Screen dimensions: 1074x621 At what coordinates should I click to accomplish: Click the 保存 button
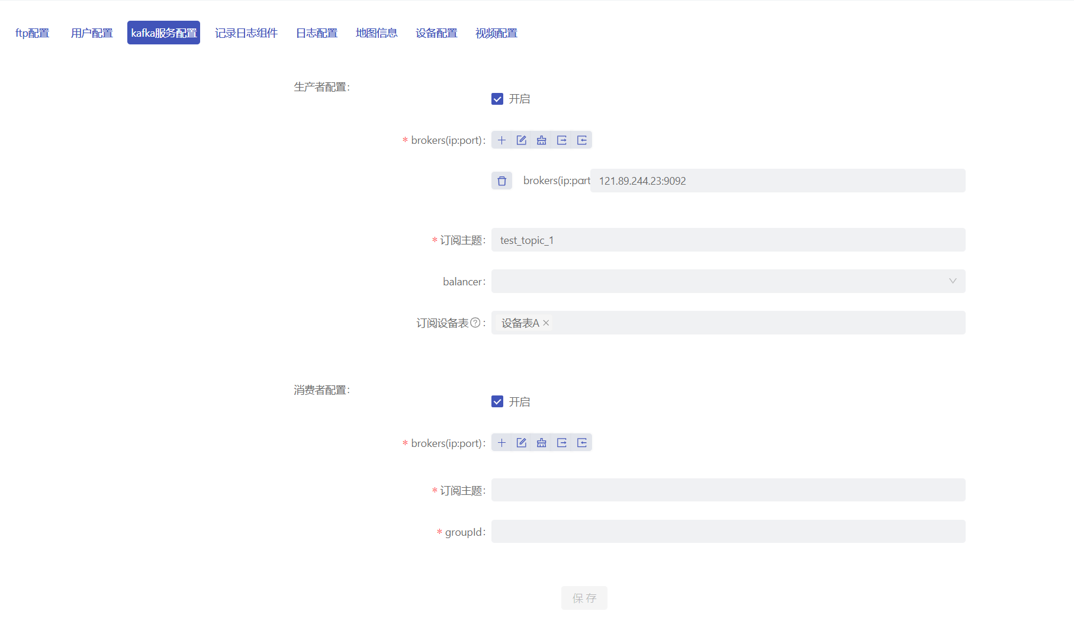point(584,598)
